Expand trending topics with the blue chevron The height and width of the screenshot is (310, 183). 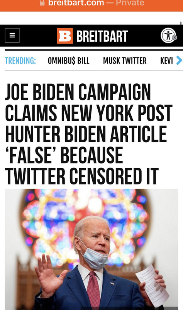point(179,60)
